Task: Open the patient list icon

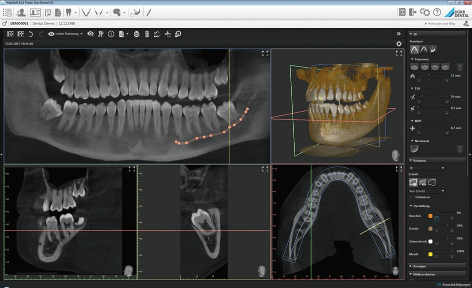Action: [7, 12]
